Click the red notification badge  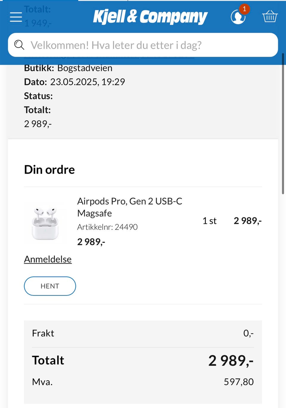click(244, 9)
